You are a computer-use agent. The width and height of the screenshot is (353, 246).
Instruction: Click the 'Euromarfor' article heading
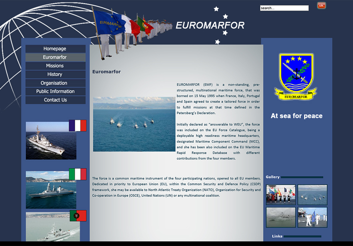coord(107,72)
